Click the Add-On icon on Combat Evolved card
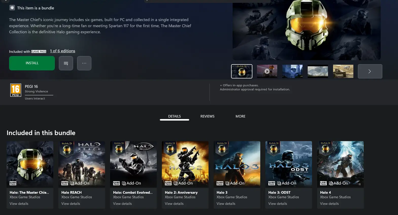This screenshot has width=398, height=215. click(124, 183)
